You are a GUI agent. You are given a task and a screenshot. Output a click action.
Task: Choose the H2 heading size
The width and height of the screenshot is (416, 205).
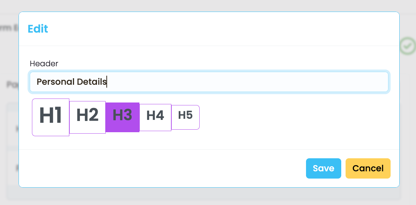(87, 117)
